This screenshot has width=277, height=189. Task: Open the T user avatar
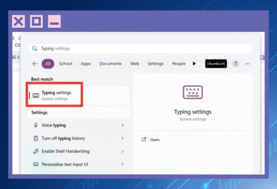[236, 64]
